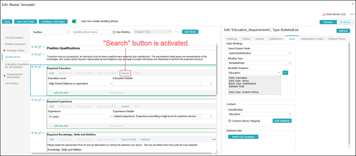Screen dimensions: 356x156
Task: Toggle the eye icon of the Required Experience block
Action: coord(36,100)
